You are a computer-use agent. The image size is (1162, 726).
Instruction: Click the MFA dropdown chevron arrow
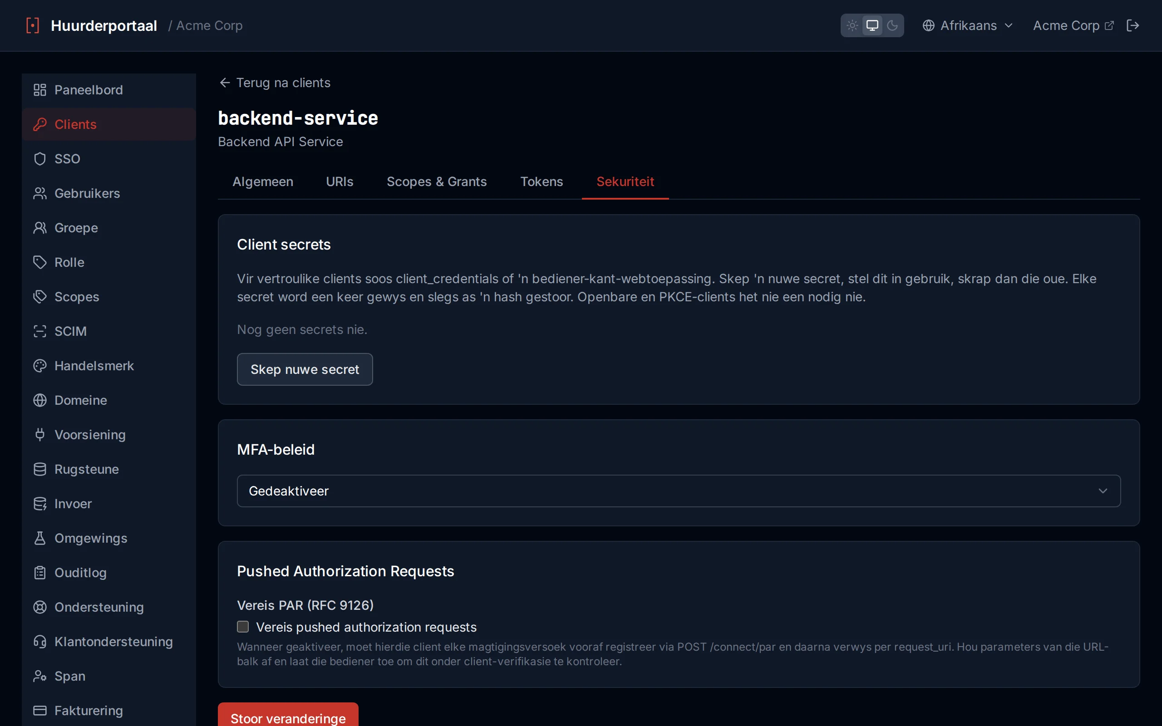[x=1103, y=491]
